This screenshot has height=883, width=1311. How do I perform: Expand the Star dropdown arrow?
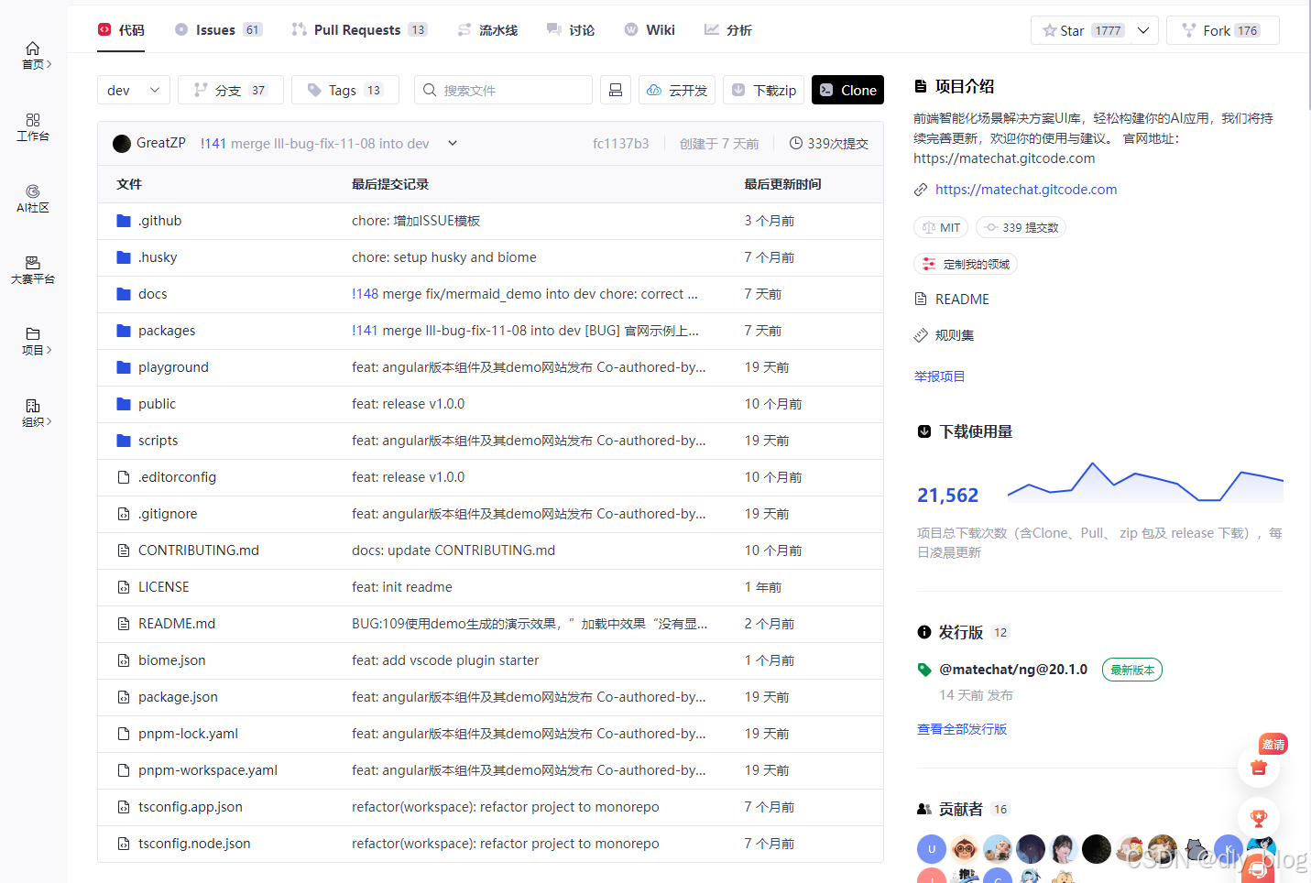(1143, 30)
